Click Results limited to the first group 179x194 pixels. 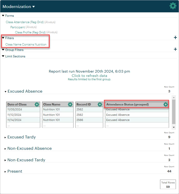[x=89, y=79]
